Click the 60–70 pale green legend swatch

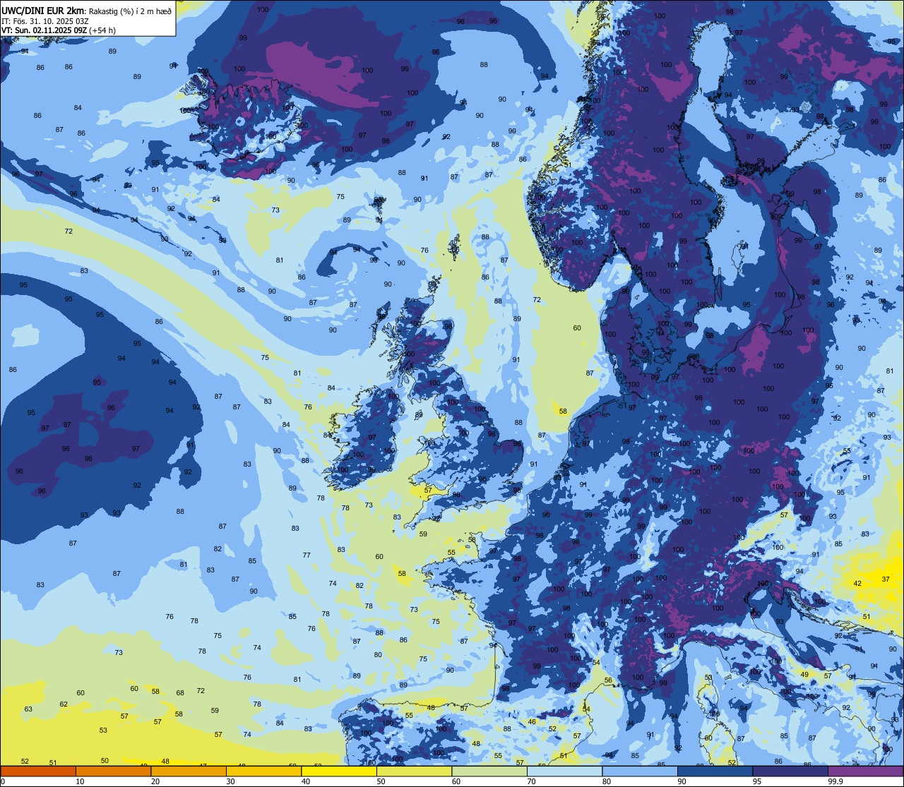(489, 771)
